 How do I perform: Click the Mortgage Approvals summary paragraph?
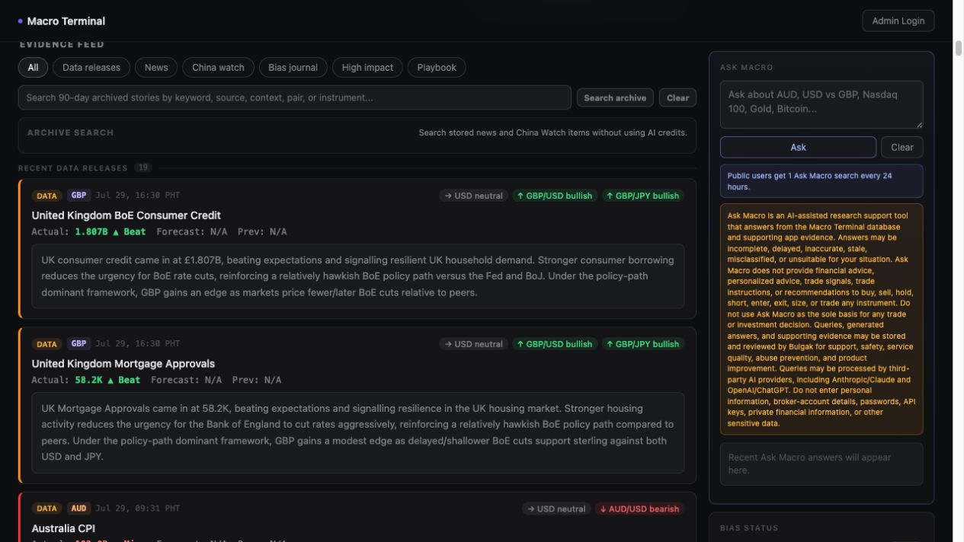[357, 432]
